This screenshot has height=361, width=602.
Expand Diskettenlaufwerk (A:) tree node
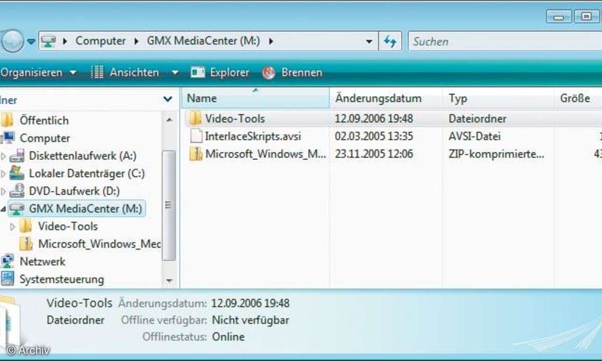[x=4, y=156]
